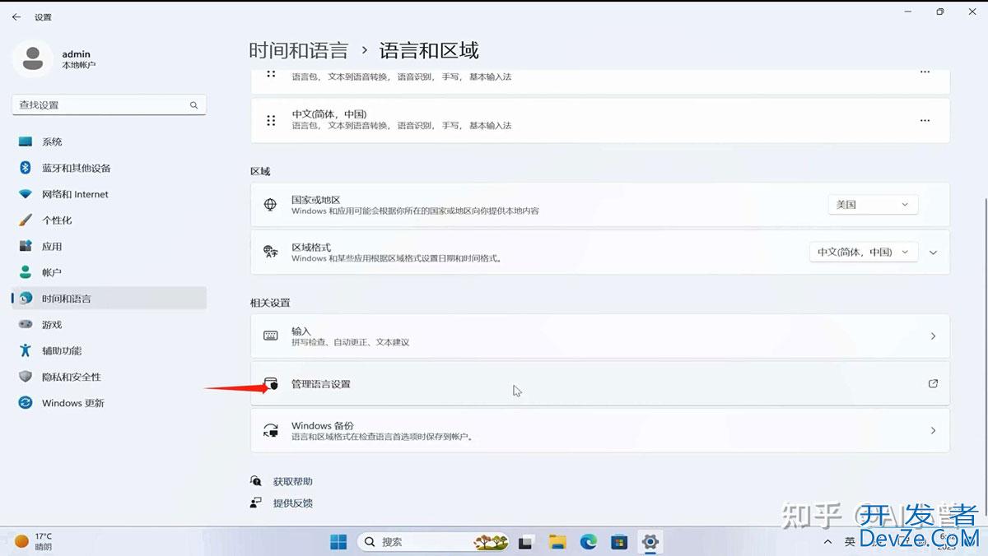Click the 获取帮助 headset icon
The image size is (988, 556).
tap(256, 481)
